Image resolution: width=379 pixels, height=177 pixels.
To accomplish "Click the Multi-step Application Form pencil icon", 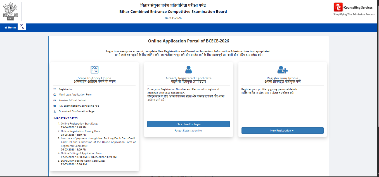I will (x=54, y=94).
